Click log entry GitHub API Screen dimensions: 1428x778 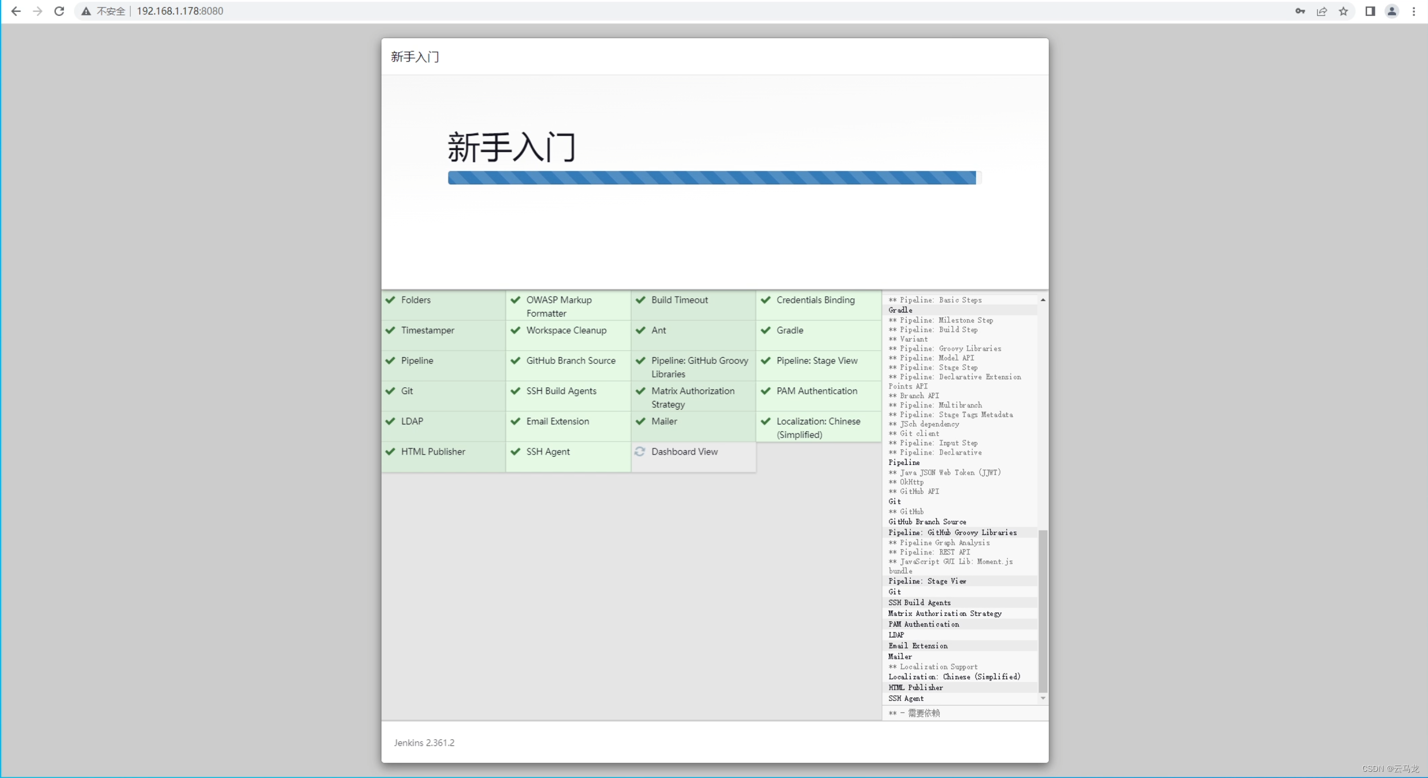[913, 491]
